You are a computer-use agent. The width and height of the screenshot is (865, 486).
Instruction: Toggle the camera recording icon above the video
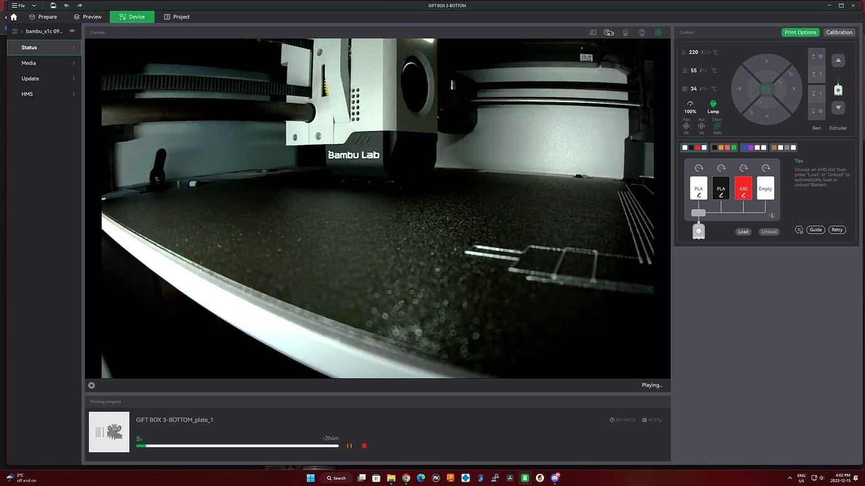(609, 33)
